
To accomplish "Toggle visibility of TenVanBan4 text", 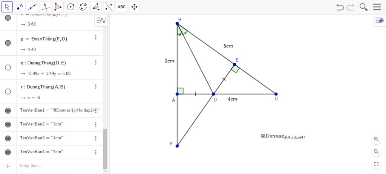I will pyautogui.click(x=8, y=152).
